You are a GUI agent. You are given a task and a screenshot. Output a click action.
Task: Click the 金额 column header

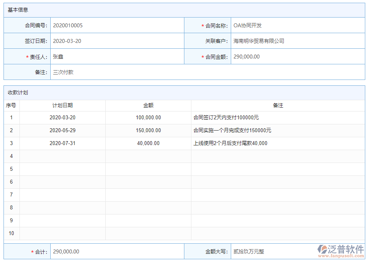pyautogui.click(x=148, y=105)
